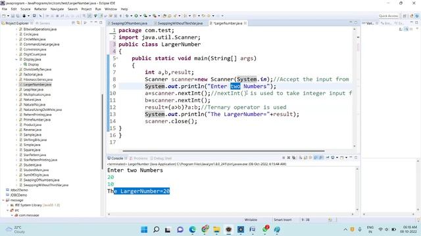Open the Search menu
Image resolution: width=421 pixels, height=236 pixels.
(x=72, y=9)
